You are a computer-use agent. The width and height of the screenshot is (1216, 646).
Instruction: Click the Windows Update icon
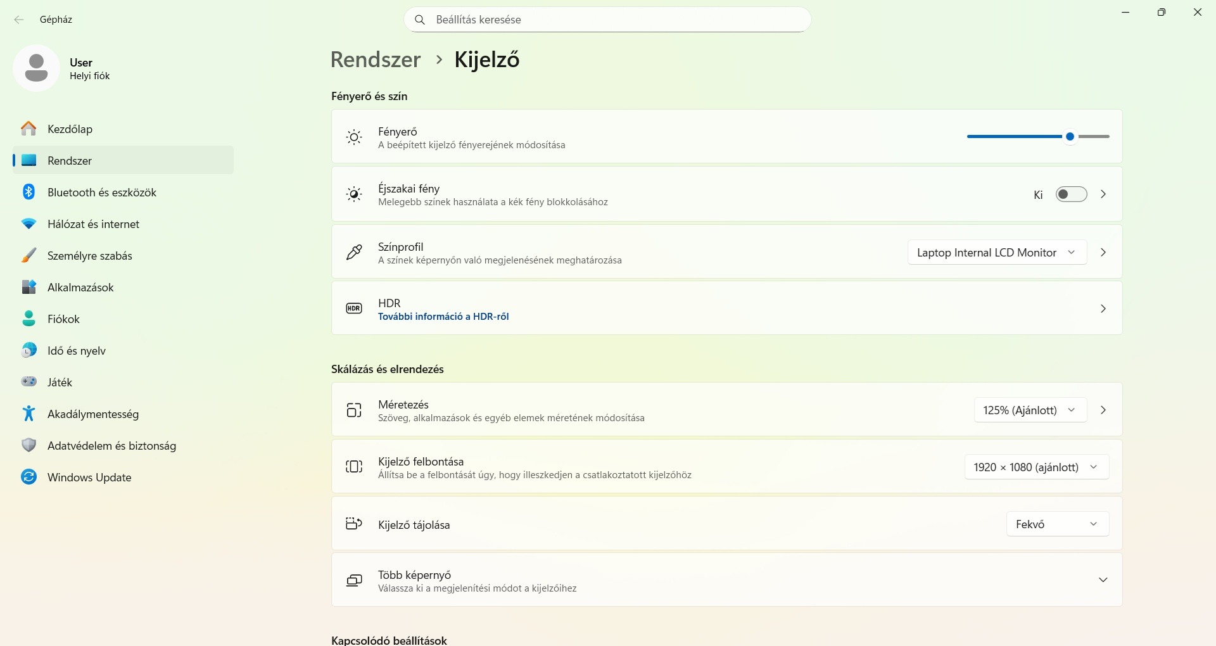tap(28, 477)
